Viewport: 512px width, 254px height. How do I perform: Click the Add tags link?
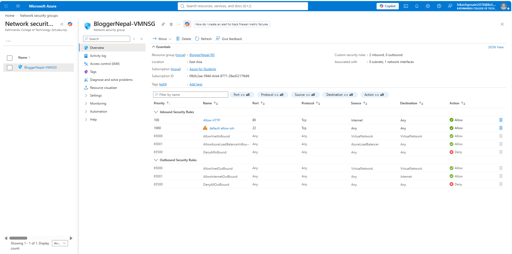click(x=196, y=84)
